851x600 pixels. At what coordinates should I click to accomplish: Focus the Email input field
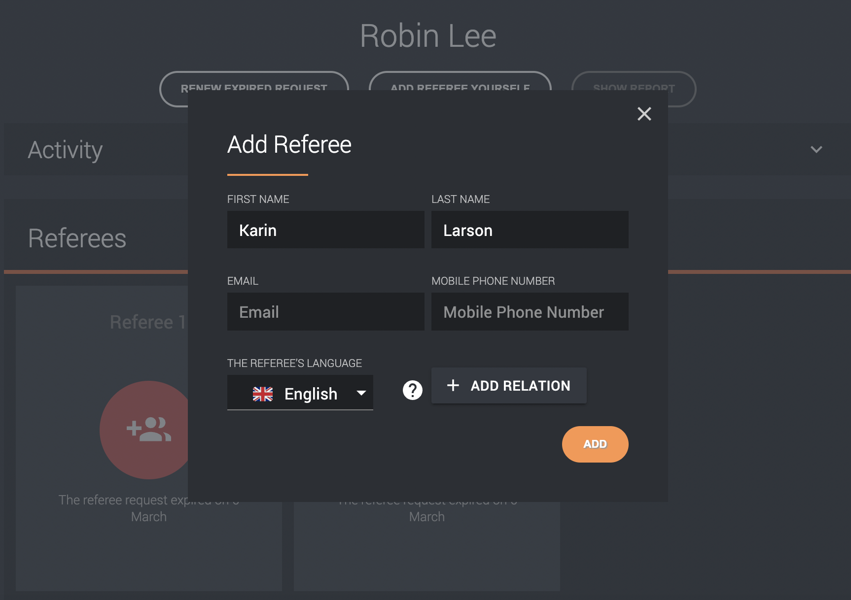[325, 312]
